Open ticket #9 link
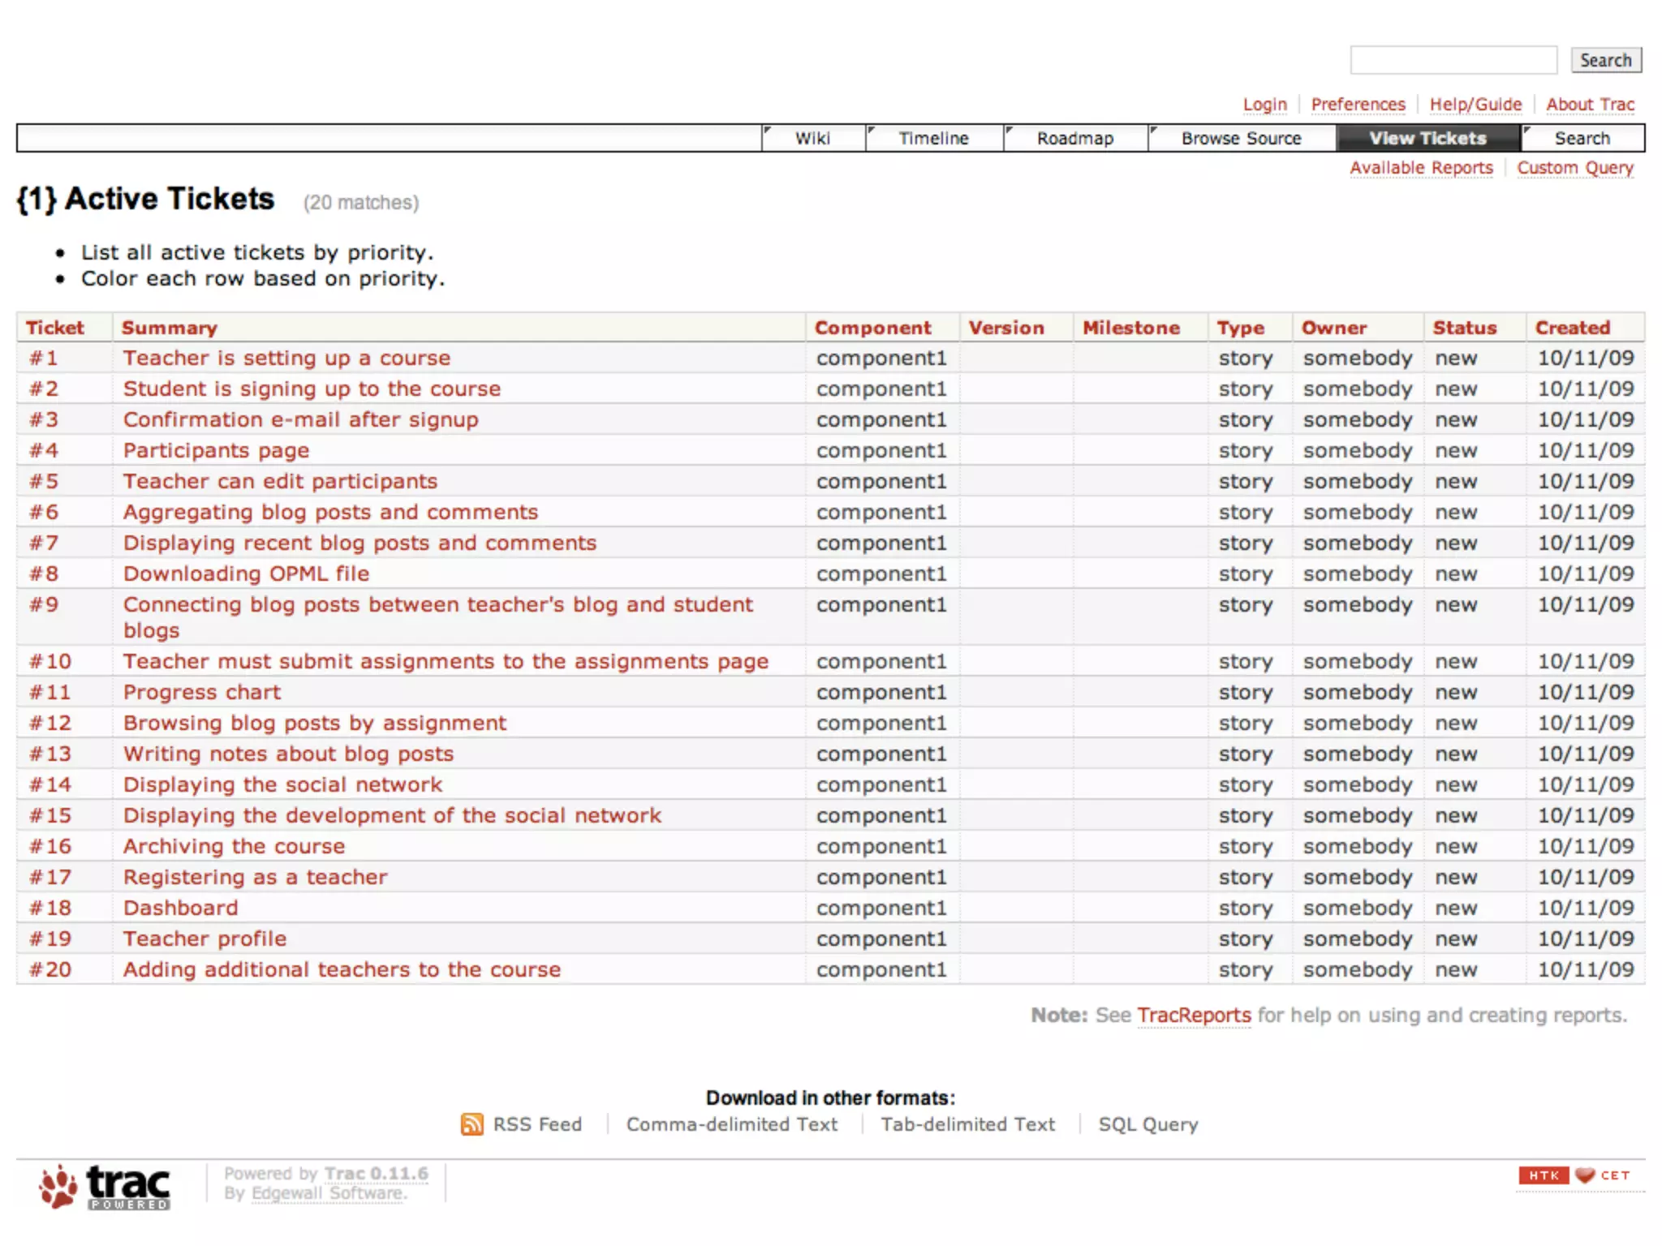Viewport: 1662px width, 1246px height. [x=44, y=605]
